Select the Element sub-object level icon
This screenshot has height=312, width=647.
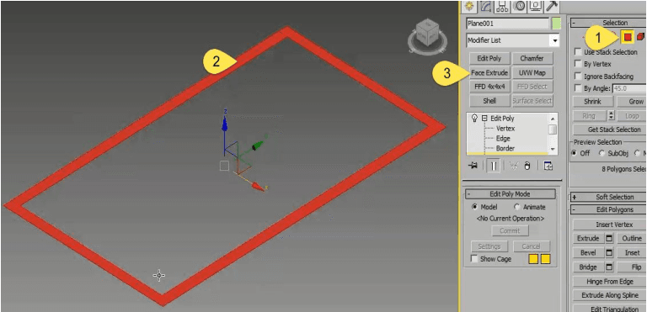click(640, 37)
